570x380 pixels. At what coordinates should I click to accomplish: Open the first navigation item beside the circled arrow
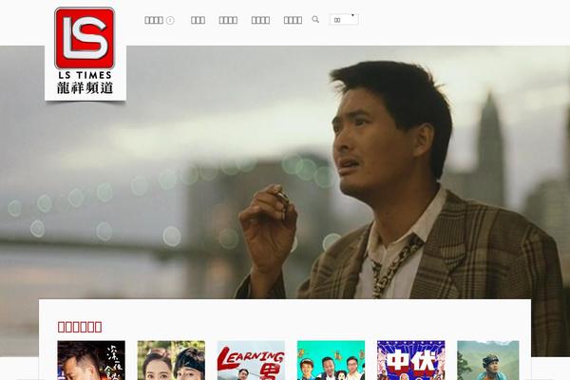[x=154, y=20]
